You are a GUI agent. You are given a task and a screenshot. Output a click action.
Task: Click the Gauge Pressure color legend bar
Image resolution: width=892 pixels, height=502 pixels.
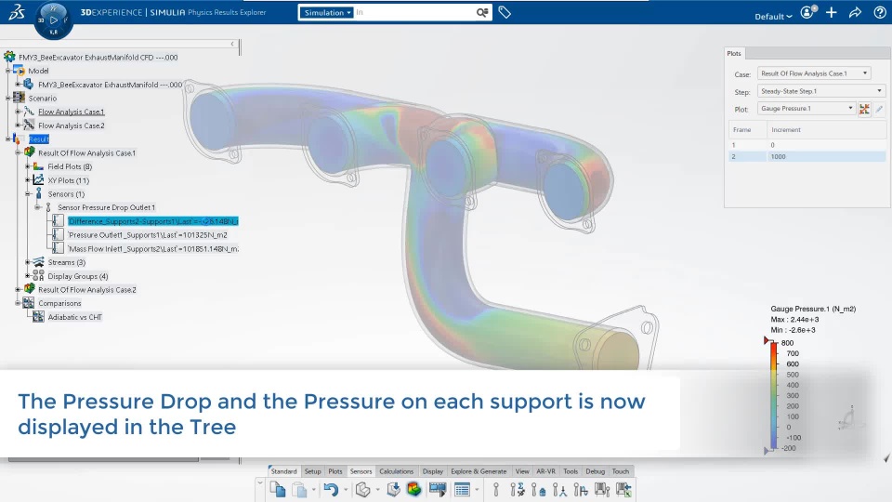[774, 396]
